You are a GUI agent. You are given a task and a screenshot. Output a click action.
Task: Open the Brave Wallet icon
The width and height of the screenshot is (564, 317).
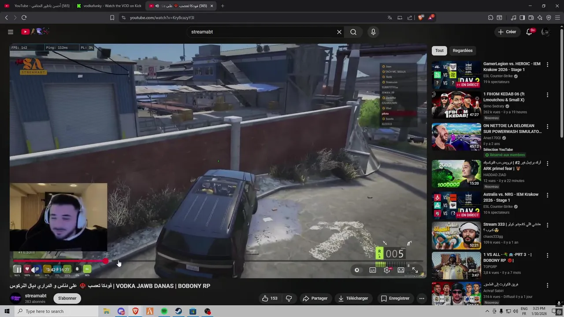[531, 18]
